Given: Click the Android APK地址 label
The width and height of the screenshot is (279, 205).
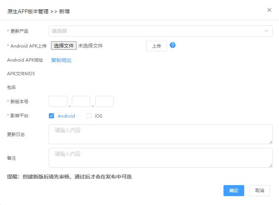Looking at the screenshot, I should [25, 60].
